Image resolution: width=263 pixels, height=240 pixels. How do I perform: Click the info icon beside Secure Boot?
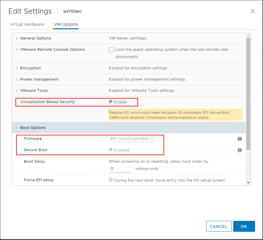(240, 150)
